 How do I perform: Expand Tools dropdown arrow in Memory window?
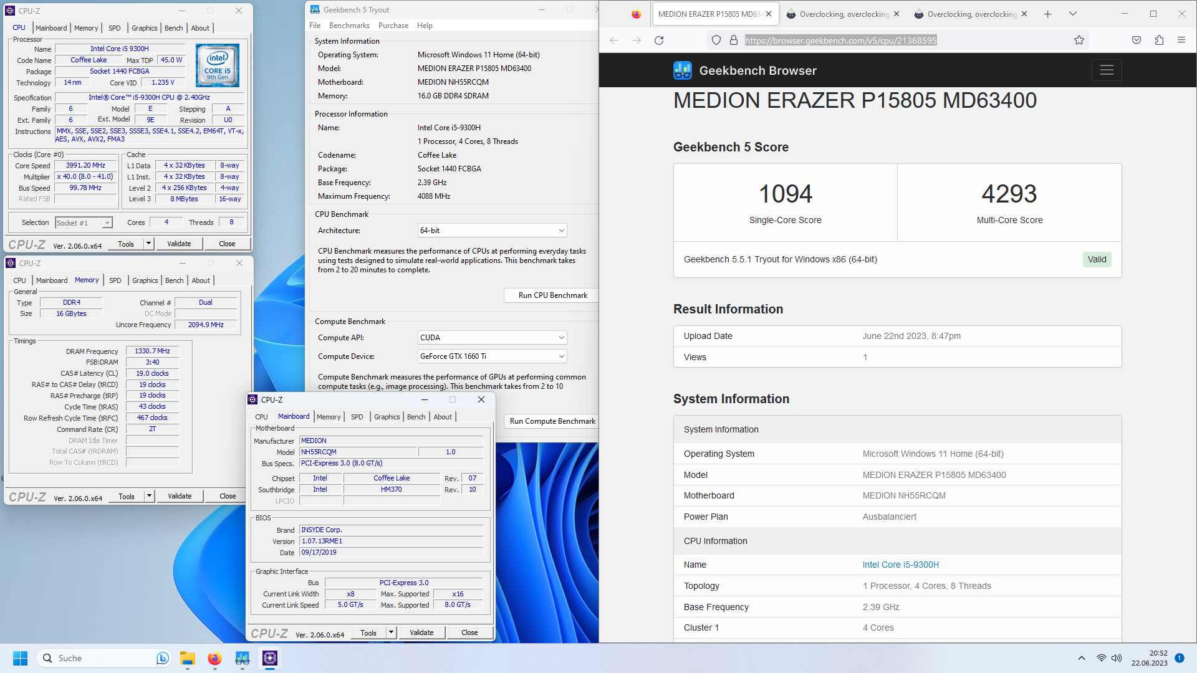pos(150,496)
